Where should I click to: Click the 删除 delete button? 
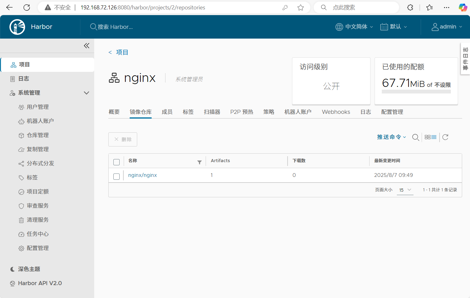tap(123, 139)
